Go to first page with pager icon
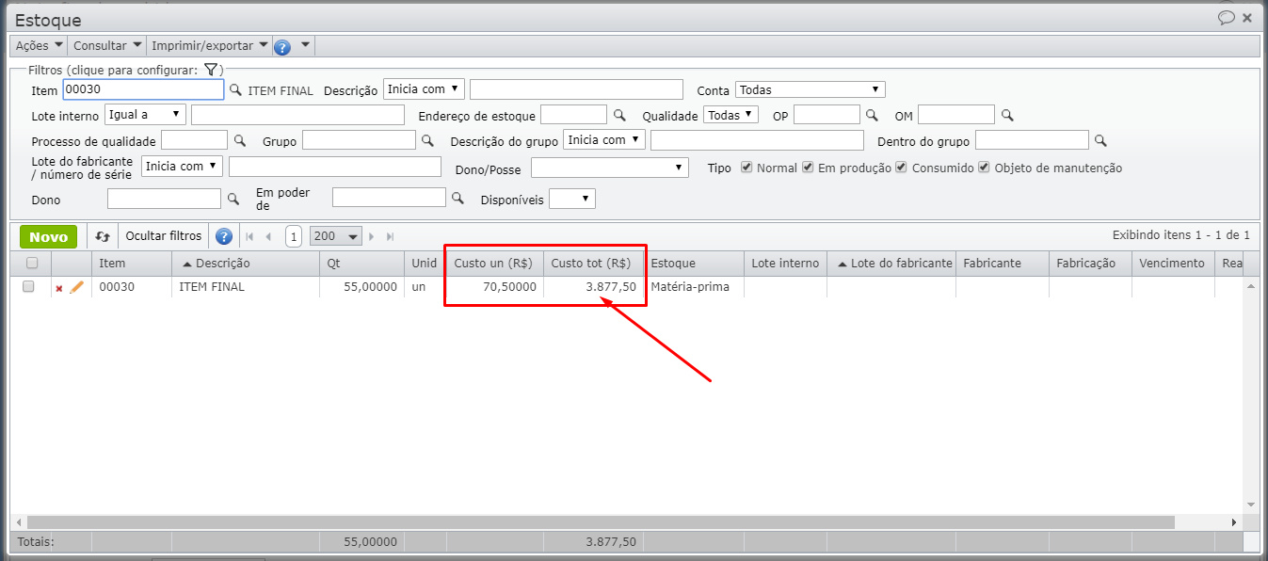This screenshot has height=561, width=1268. point(249,236)
